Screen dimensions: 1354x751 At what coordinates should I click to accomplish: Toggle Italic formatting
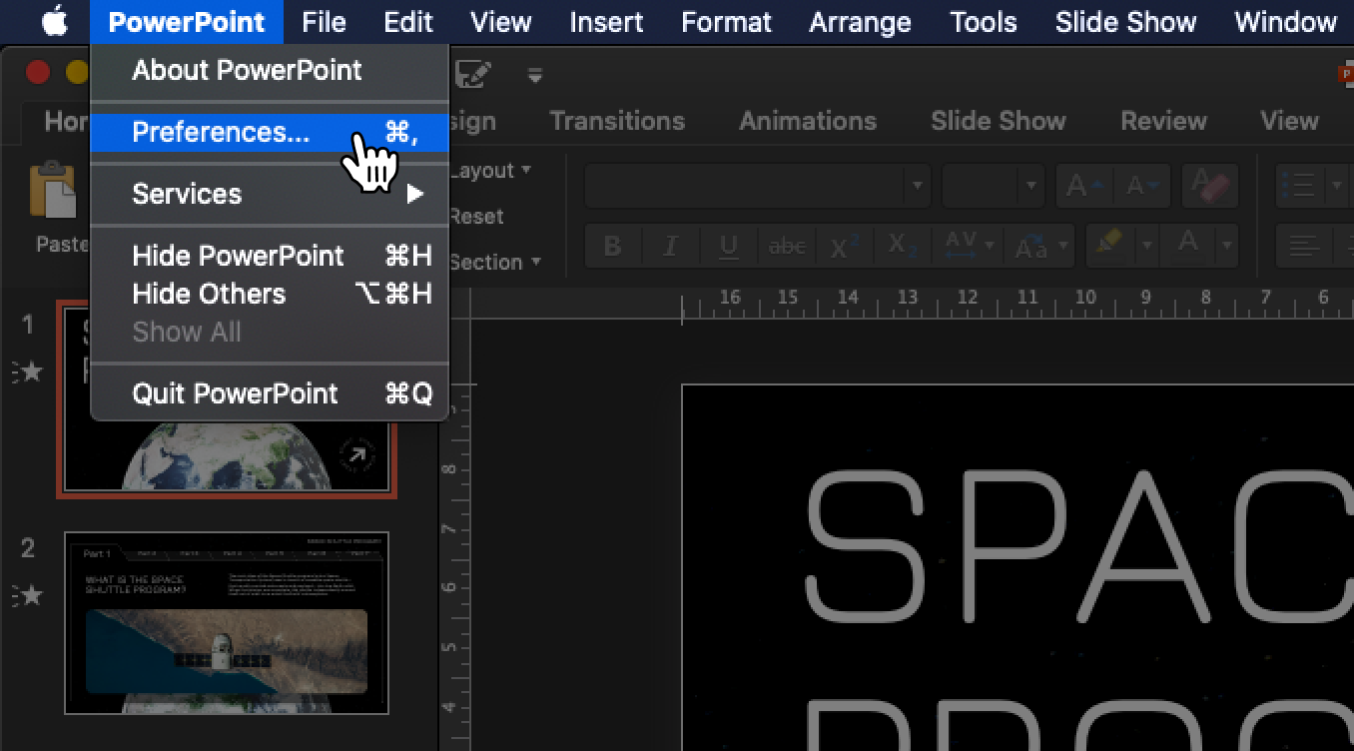pyautogui.click(x=671, y=246)
